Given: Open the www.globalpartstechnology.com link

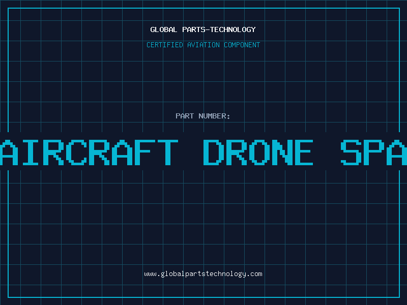Looking at the screenshot, I should tap(203, 274).
